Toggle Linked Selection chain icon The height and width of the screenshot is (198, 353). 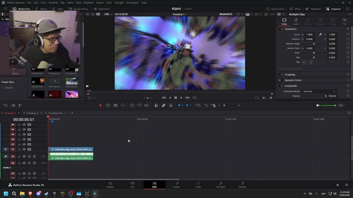pyautogui.click(x=164, y=105)
